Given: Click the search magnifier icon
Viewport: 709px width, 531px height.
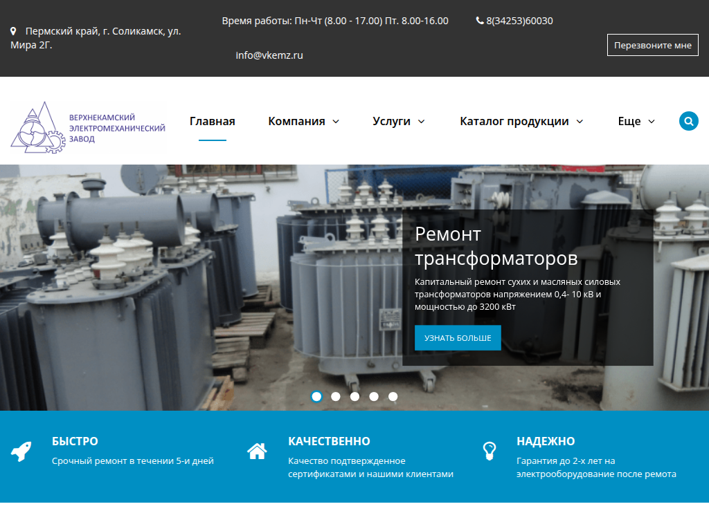Looking at the screenshot, I should click(x=688, y=121).
